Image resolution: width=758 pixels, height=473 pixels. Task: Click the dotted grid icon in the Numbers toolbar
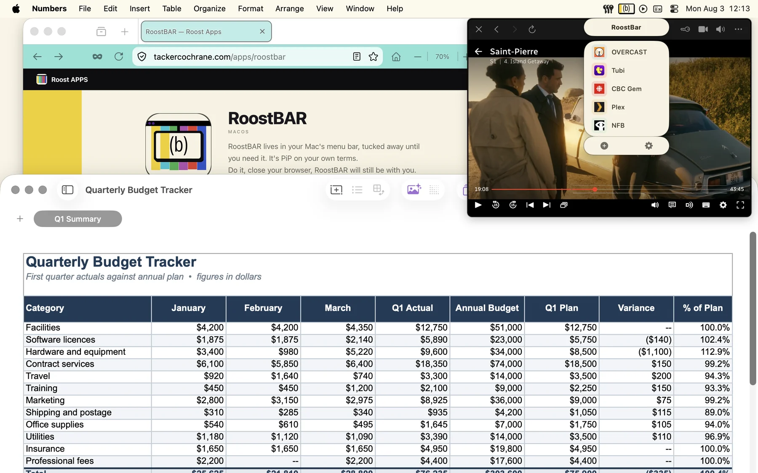[x=434, y=190]
